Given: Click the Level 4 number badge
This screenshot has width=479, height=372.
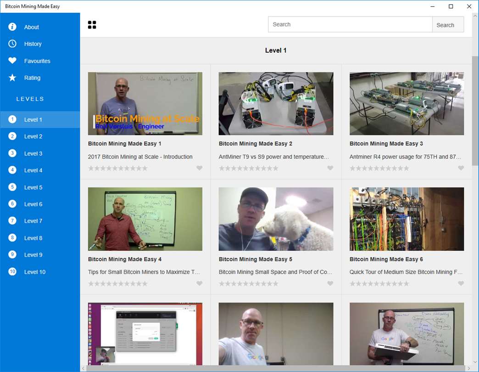Looking at the screenshot, I should pyautogui.click(x=12, y=170).
